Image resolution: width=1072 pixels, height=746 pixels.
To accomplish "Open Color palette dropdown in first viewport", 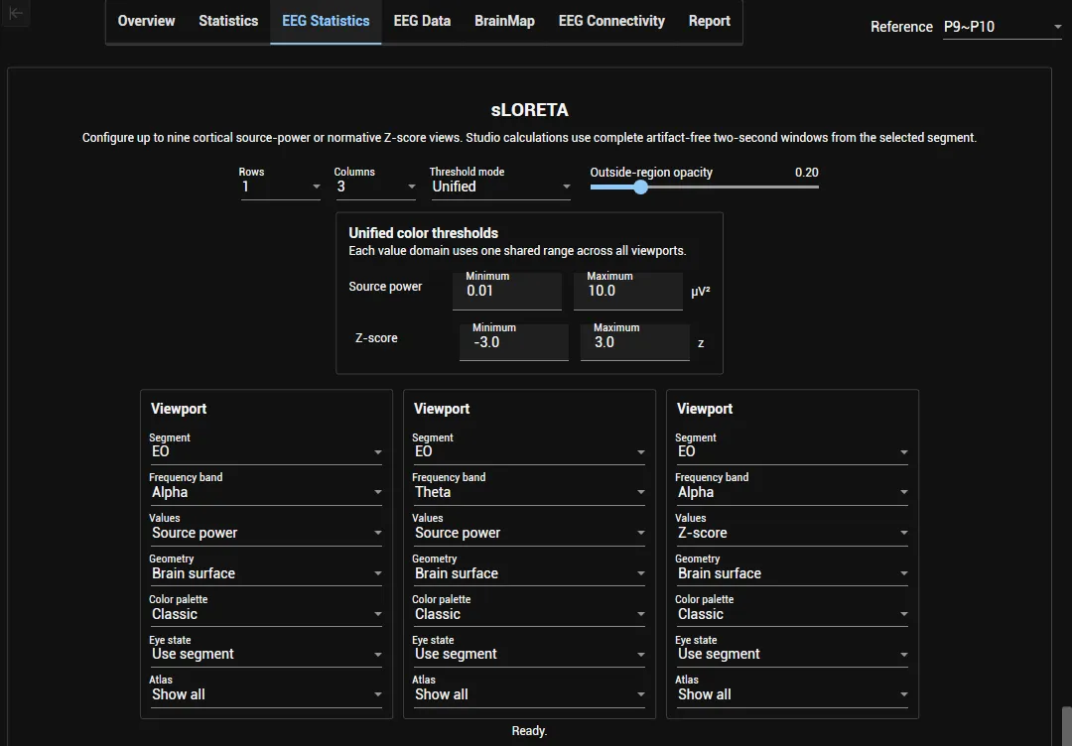I will coord(266,614).
